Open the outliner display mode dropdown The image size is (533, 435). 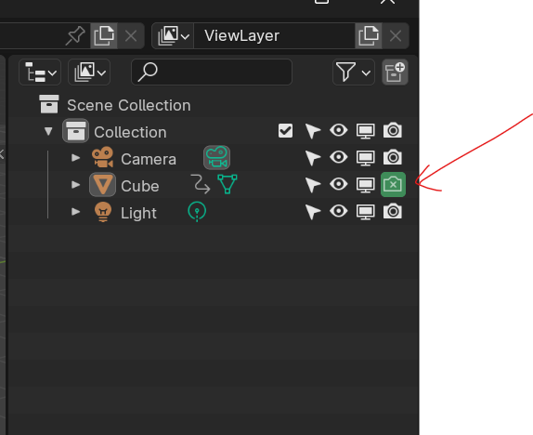coord(89,72)
